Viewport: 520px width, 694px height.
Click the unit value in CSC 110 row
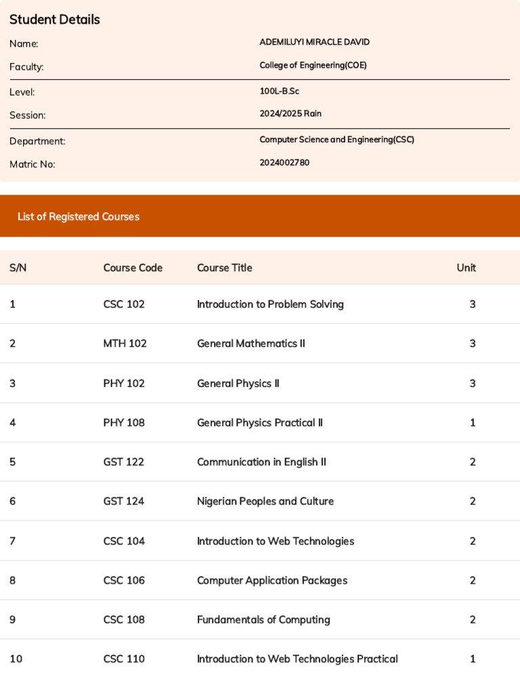click(x=473, y=659)
